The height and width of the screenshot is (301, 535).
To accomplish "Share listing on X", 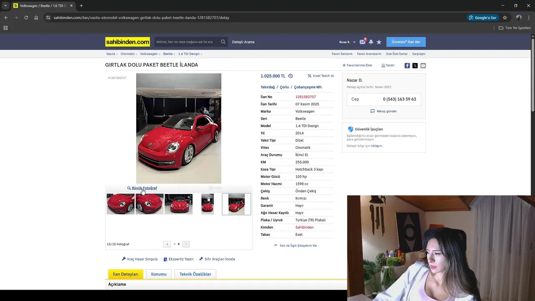I will 415,66.
